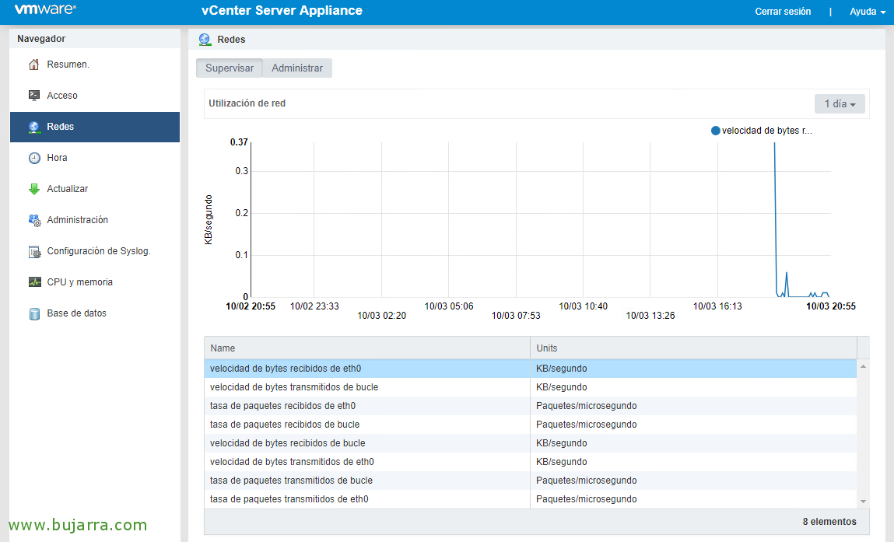Expand the Ayuda menu

pos(868,12)
